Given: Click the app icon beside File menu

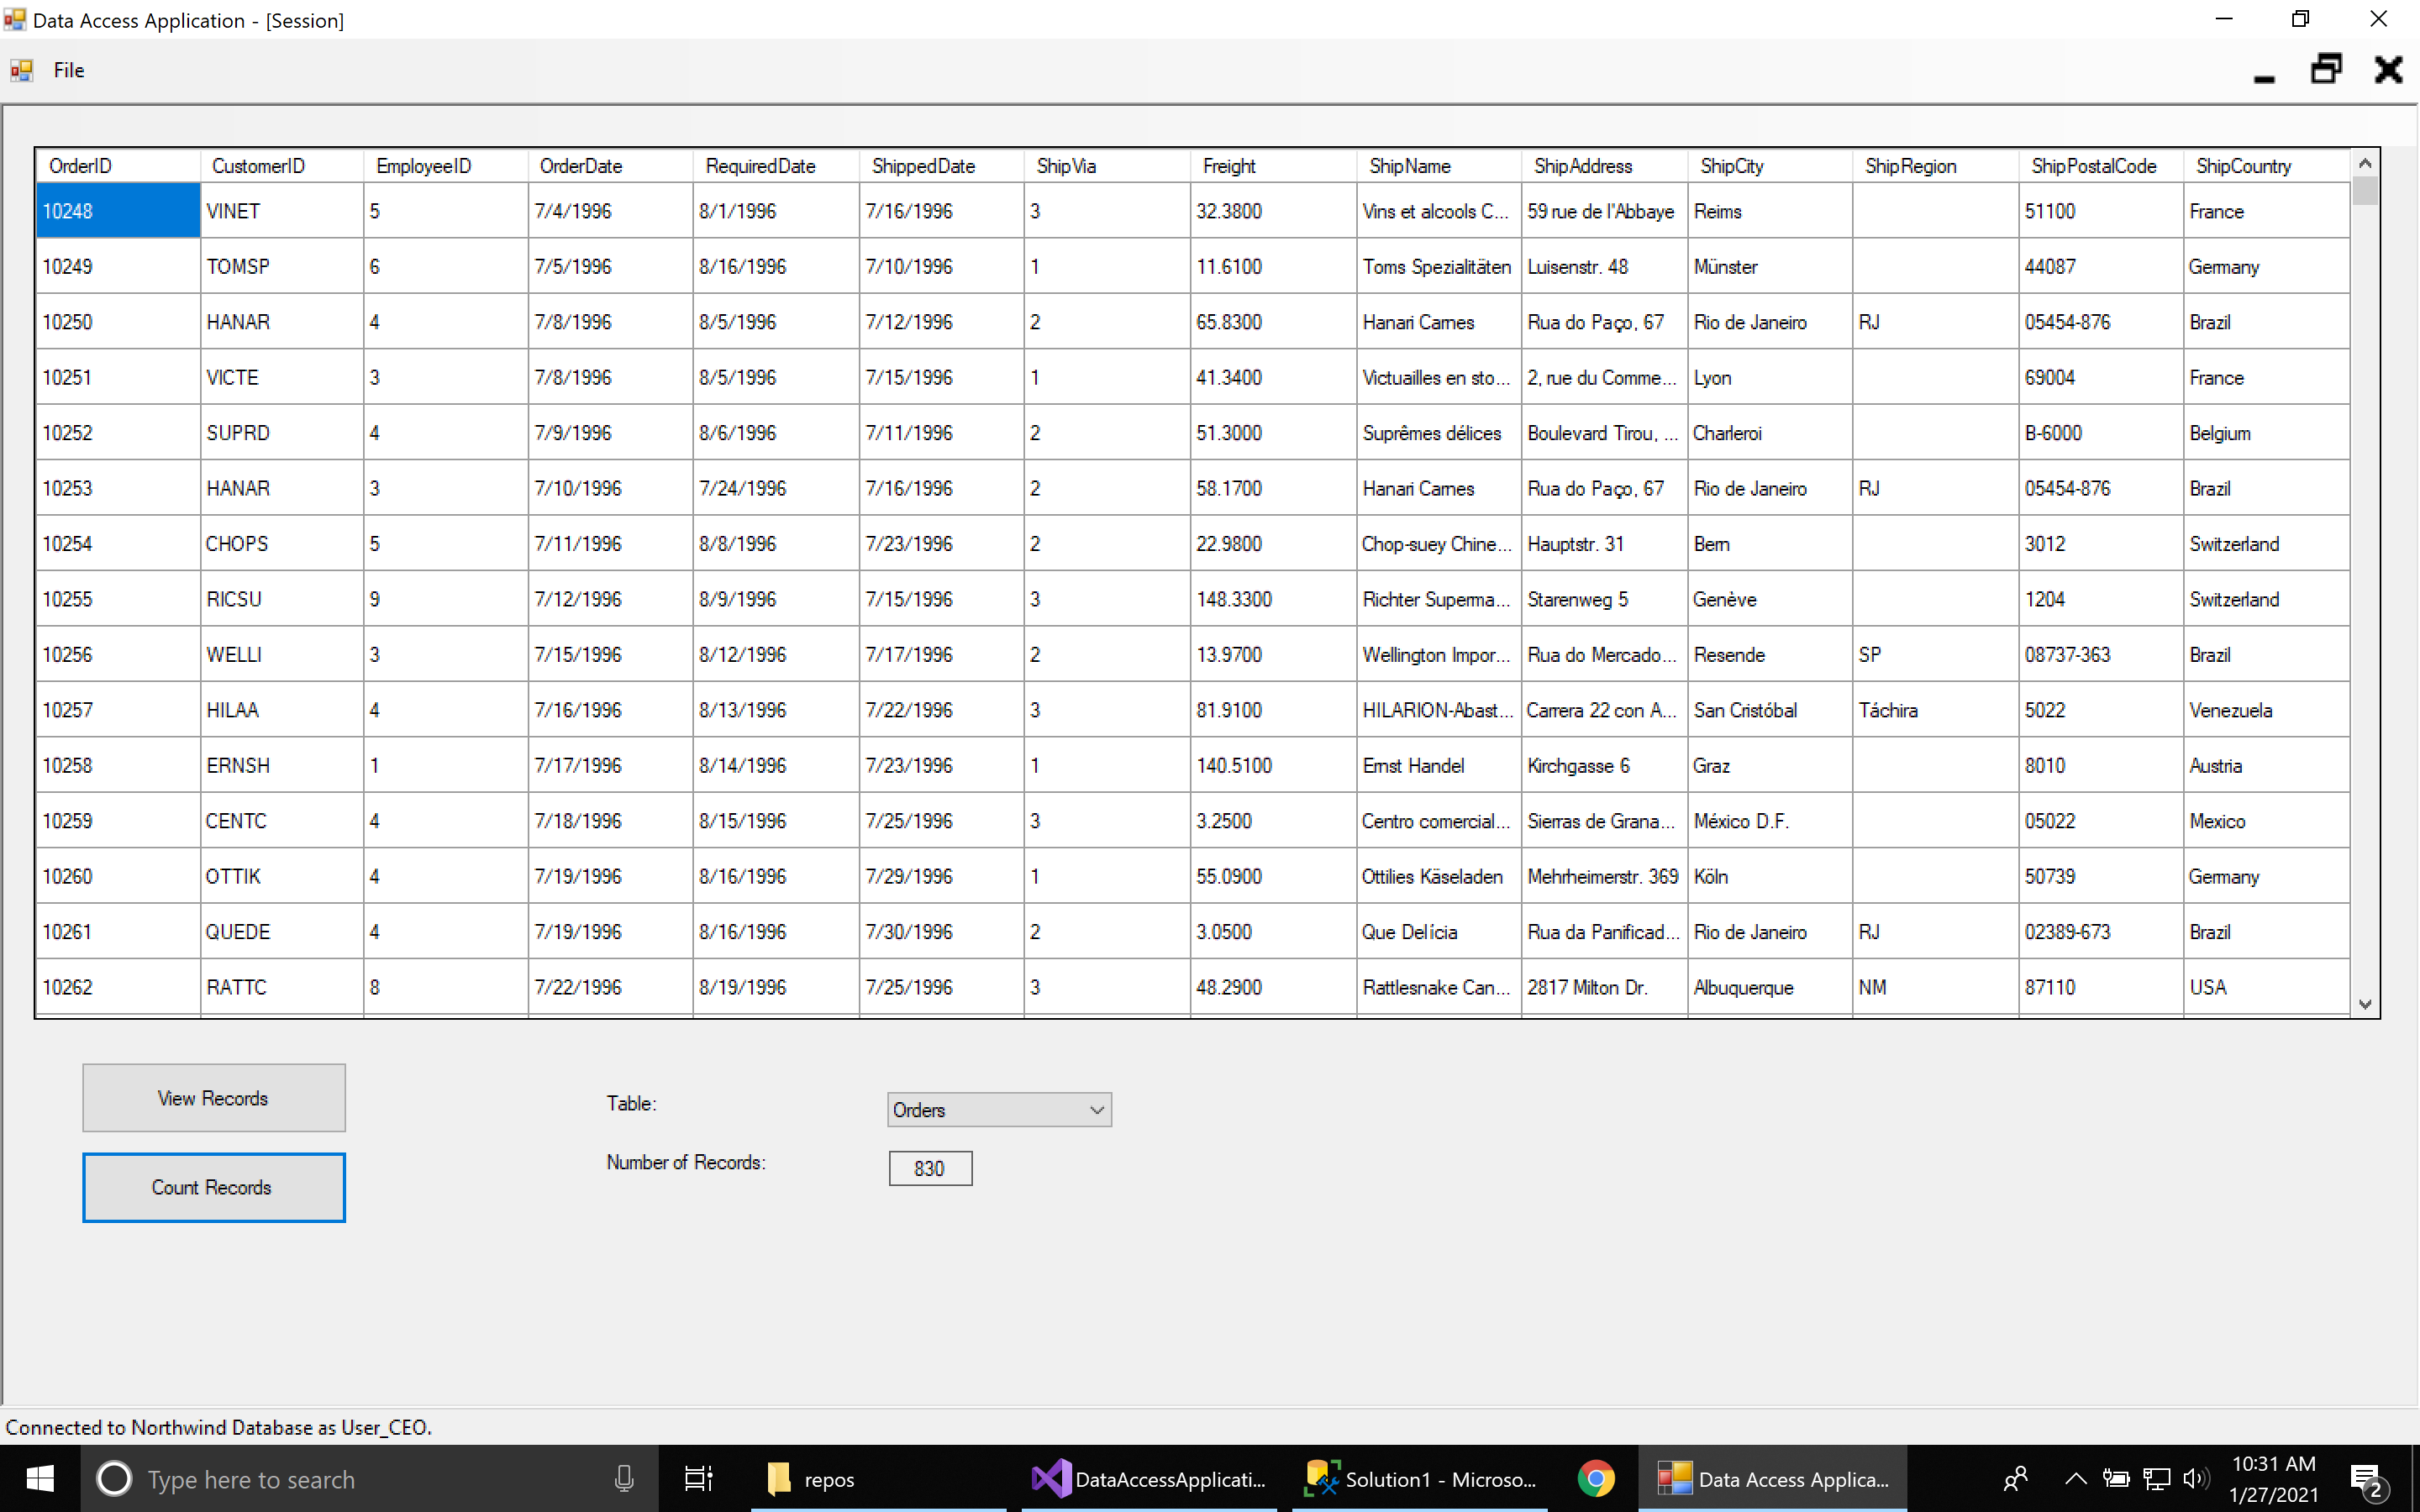Looking at the screenshot, I should [x=21, y=70].
